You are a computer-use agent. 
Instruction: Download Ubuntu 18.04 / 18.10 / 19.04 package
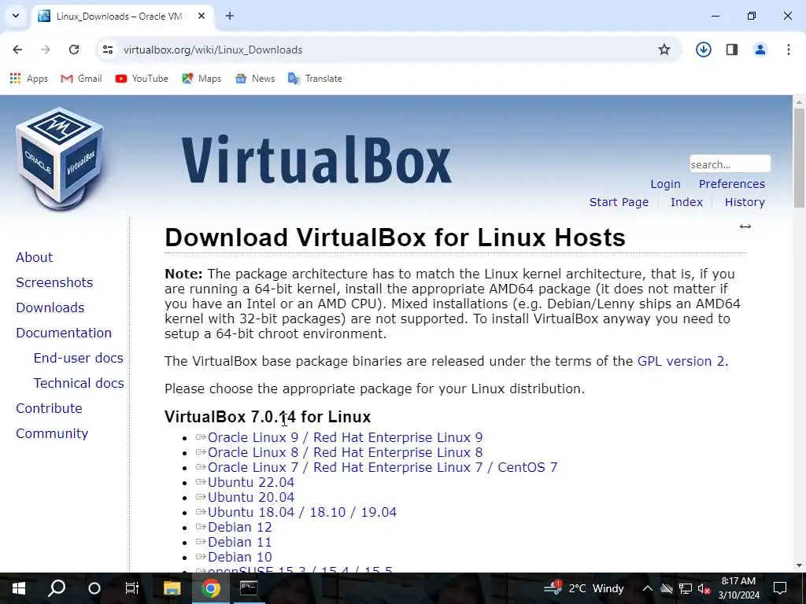[x=302, y=512]
